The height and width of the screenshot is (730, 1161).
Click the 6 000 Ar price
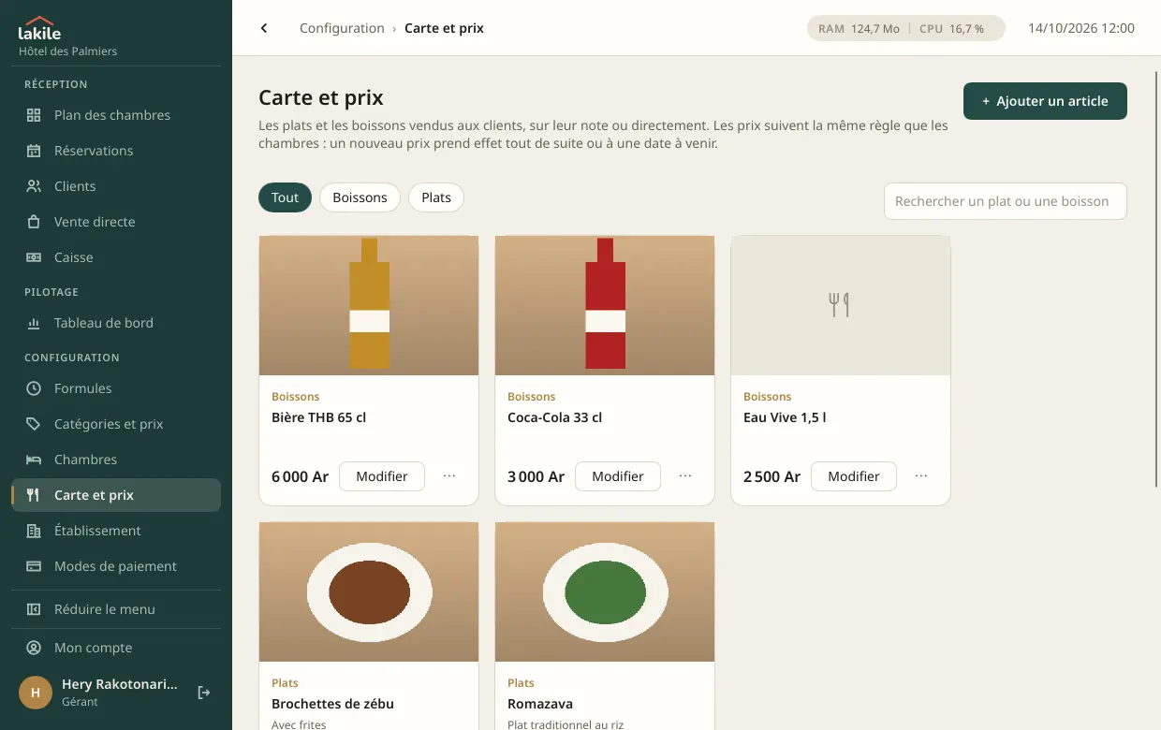pos(300,476)
